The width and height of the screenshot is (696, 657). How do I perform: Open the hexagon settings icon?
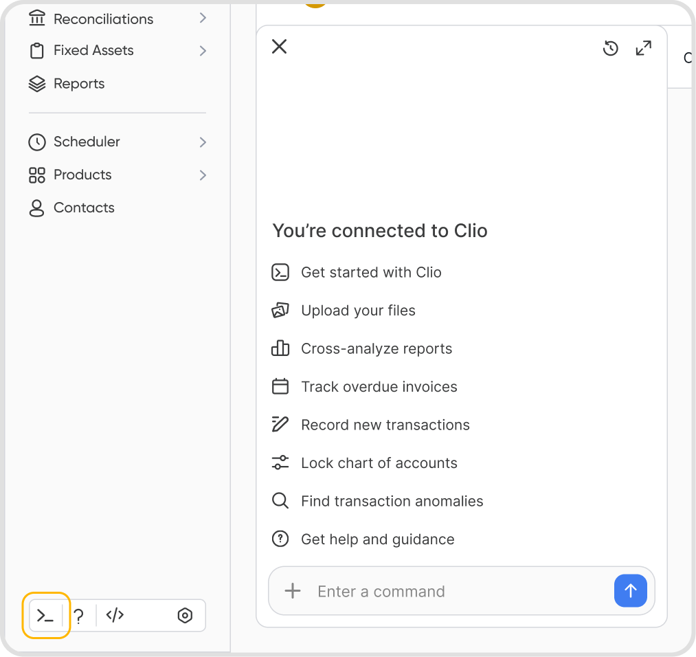[x=185, y=615]
